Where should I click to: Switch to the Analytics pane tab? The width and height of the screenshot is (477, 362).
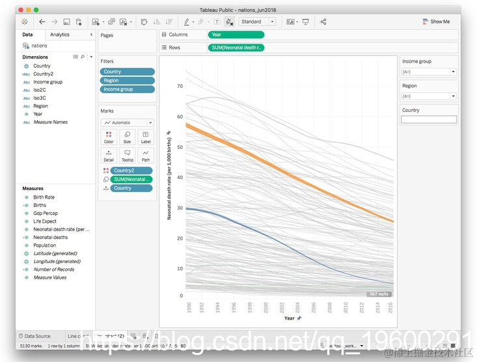[x=60, y=35]
